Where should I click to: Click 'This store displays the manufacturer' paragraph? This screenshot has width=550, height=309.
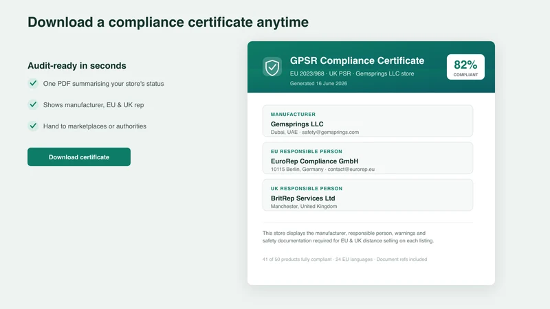tap(348, 237)
